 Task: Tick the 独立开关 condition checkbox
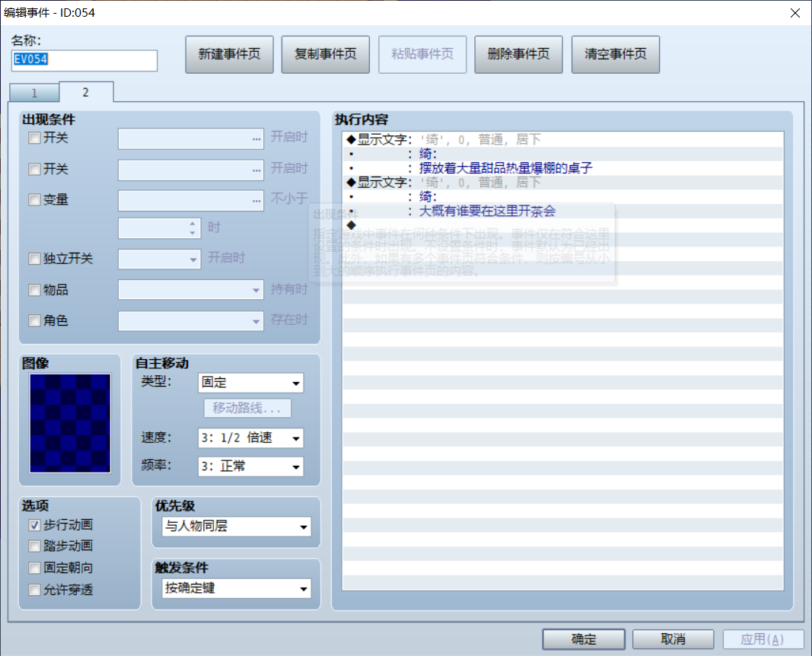click(x=35, y=259)
